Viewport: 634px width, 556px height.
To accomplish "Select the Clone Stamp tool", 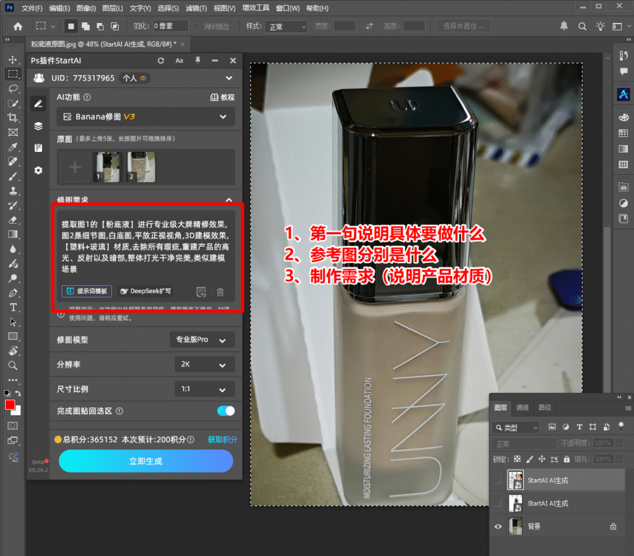I will click(12, 190).
